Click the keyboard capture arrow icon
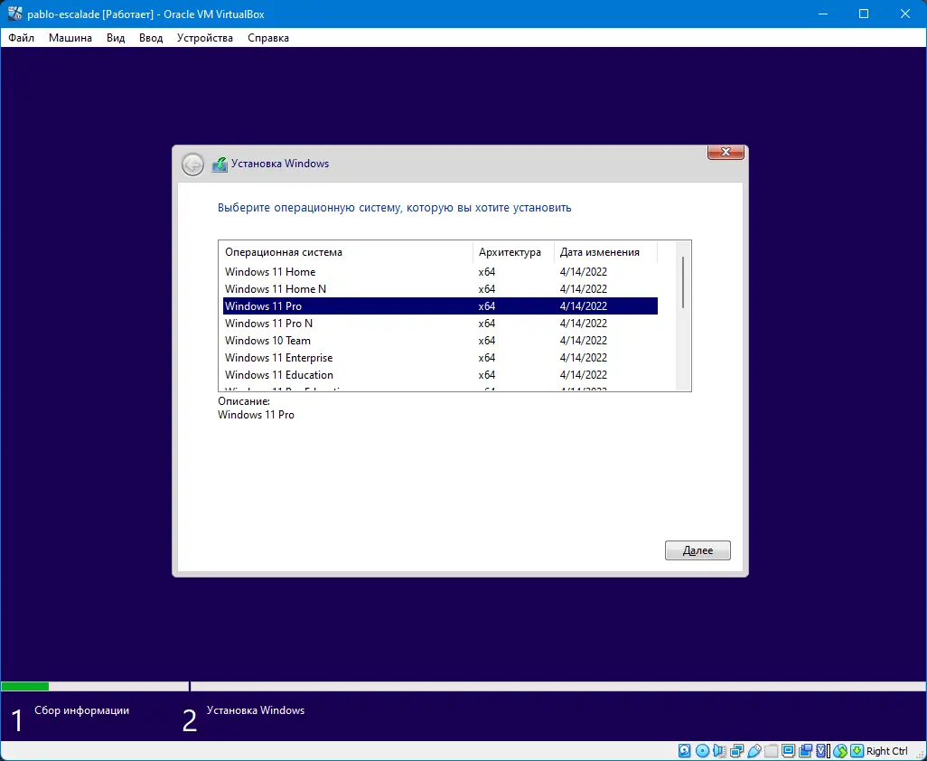Screen dimensions: 927x761 (857, 751)
